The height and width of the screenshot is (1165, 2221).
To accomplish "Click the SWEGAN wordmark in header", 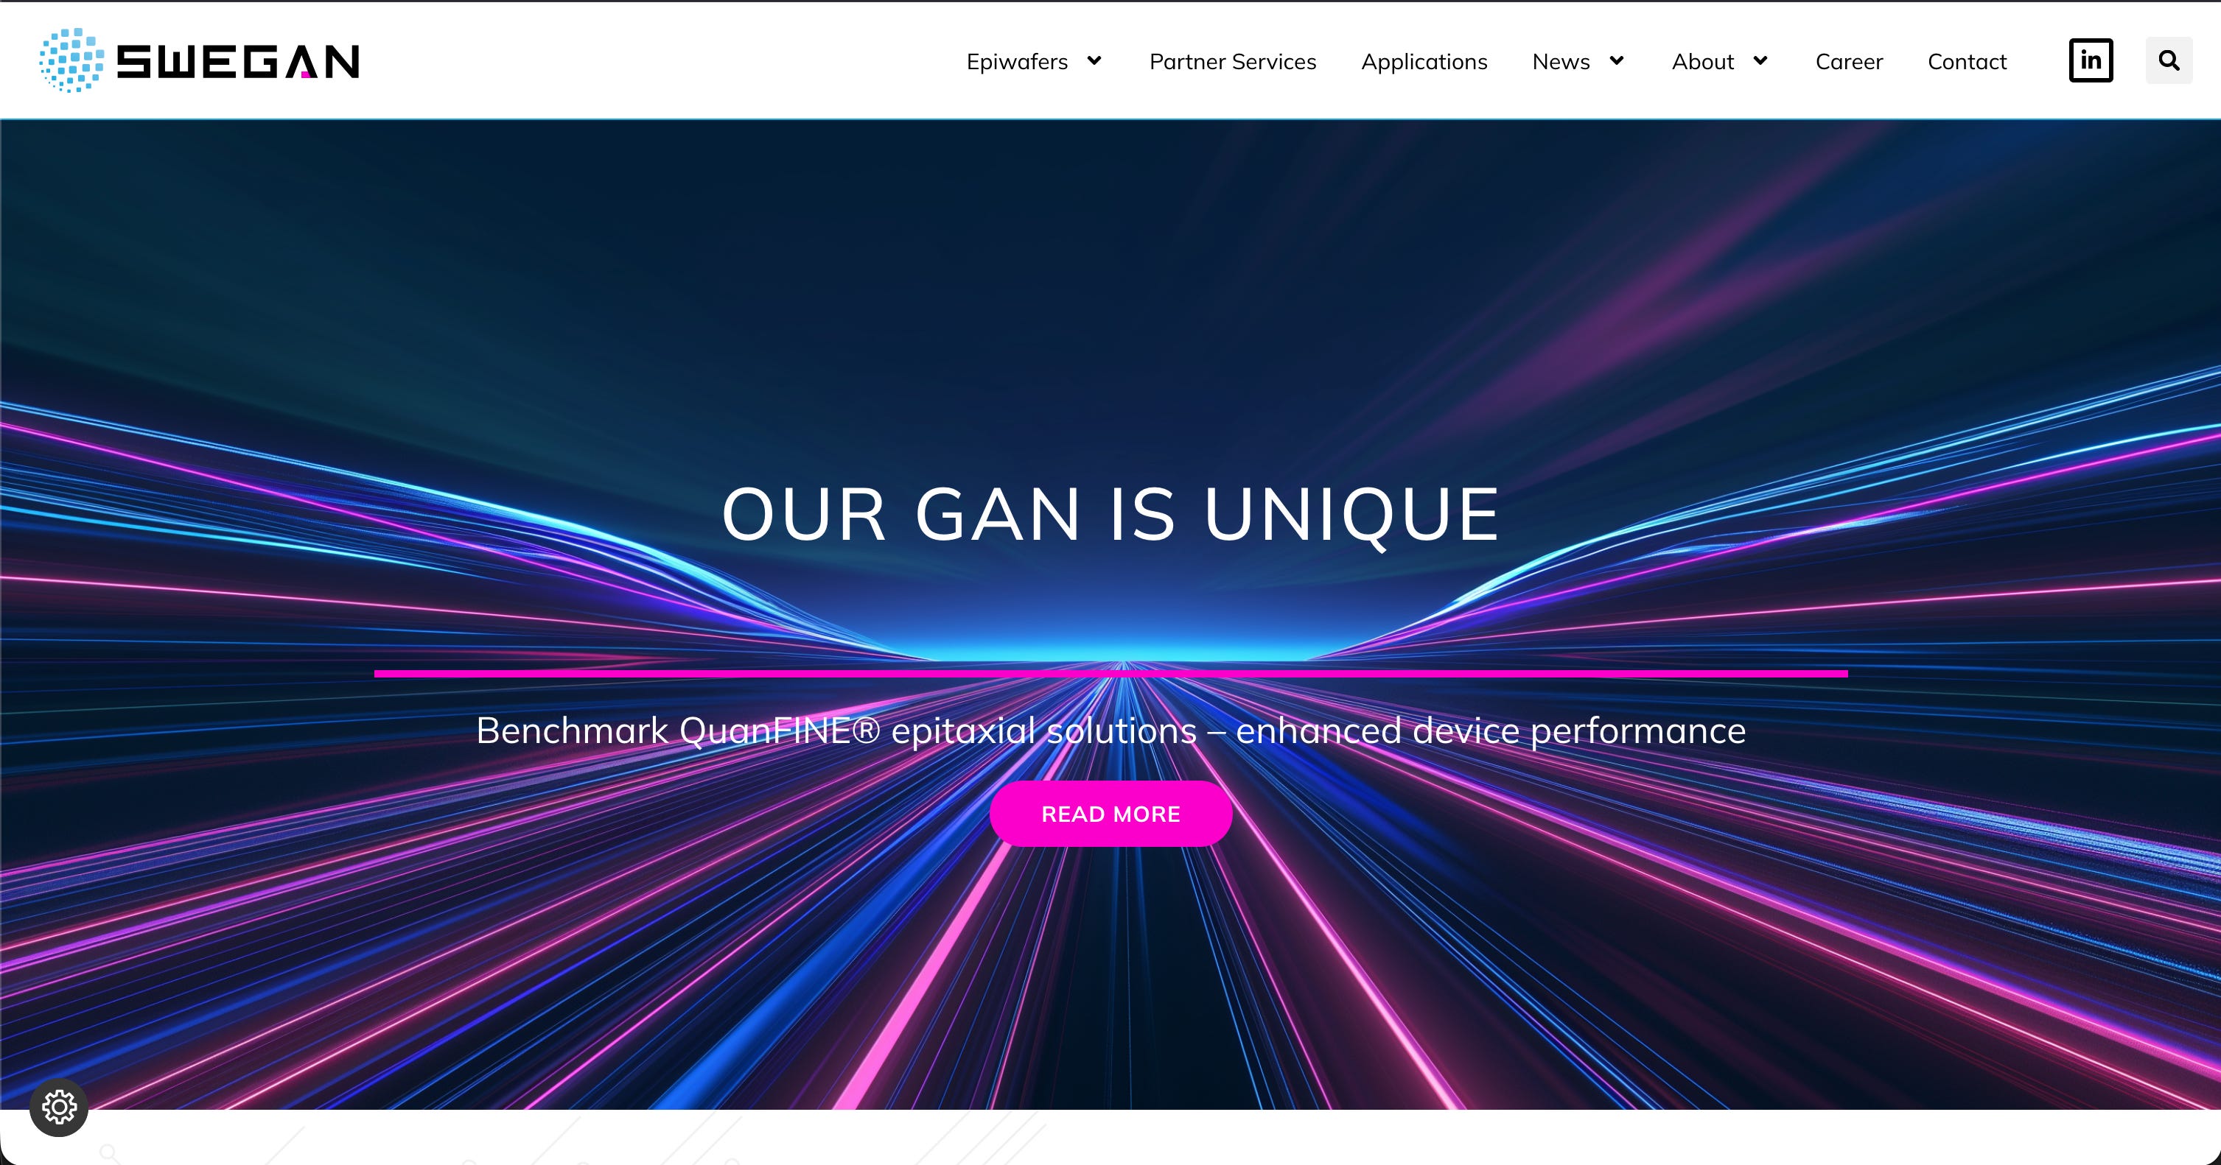I will pos(238,62).
